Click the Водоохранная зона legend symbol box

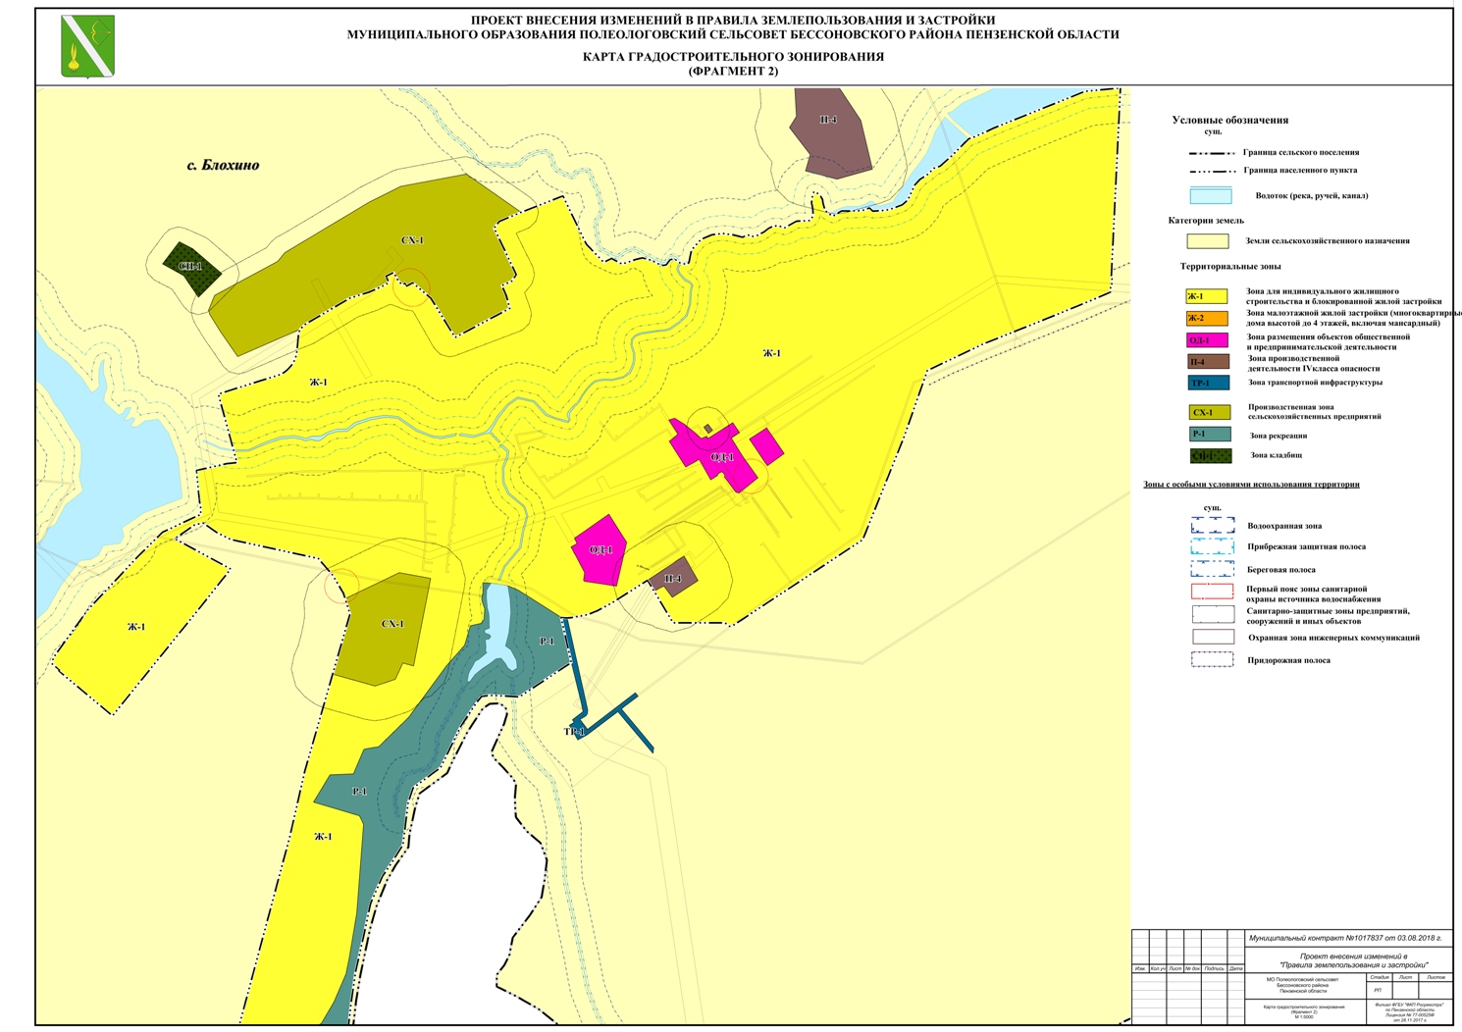coord(1213,526)
